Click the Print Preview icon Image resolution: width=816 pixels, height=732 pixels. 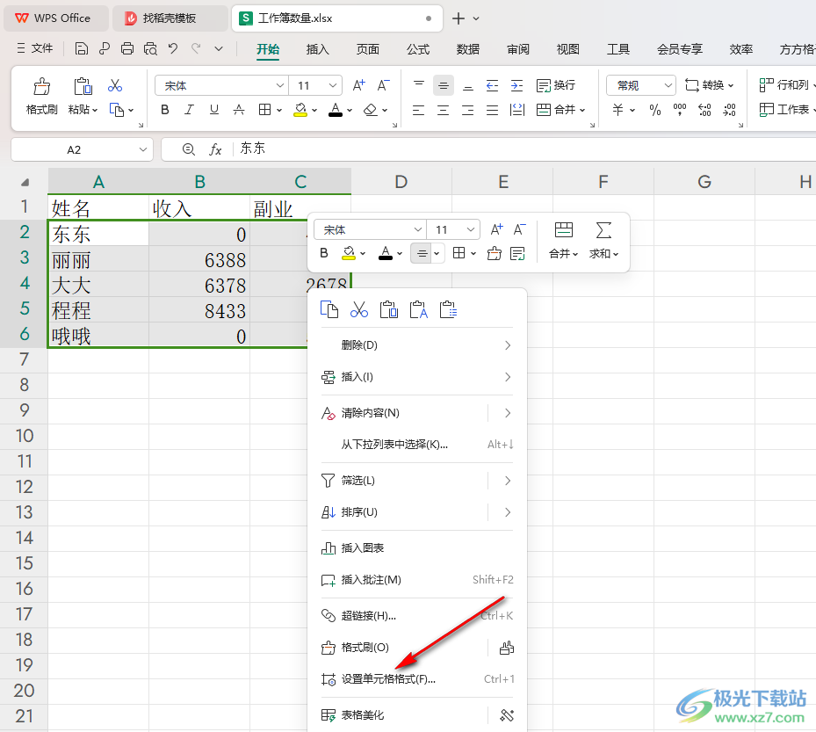tap(150, 49)
